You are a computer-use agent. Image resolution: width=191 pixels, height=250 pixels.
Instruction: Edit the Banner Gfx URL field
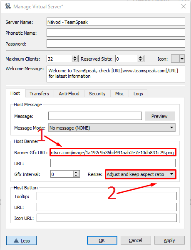click(113, 153)
